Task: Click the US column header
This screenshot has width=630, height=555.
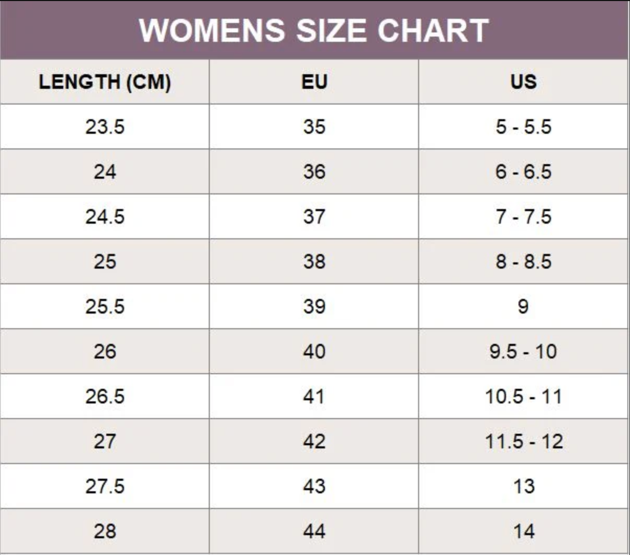Action: pyautogui.click(x=523, y=83)
